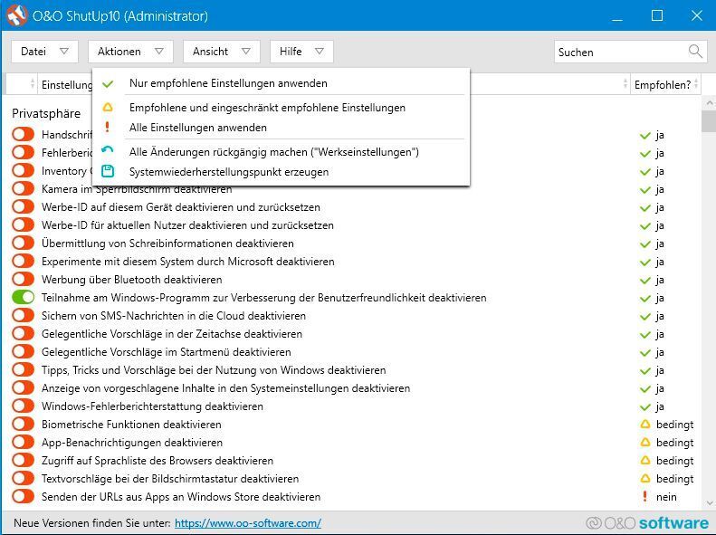Viewport: 716px width, 535px height.
Task: Click red exclamation icon in Windows Store URLs row
Action: (x=644, y=496)
